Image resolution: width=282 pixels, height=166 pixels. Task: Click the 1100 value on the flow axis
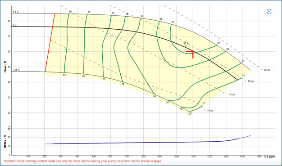coord(193,157)
